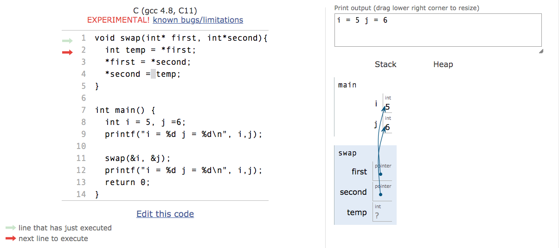Click the value 6 of variable j
The height and width of the screenshot is (248, 559).
click(387, 128)
